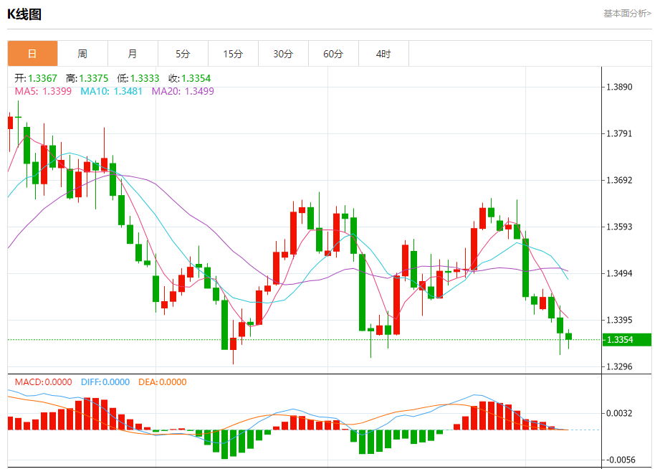Click the DIFF:0.0000 indicator label

coord(105,382)
